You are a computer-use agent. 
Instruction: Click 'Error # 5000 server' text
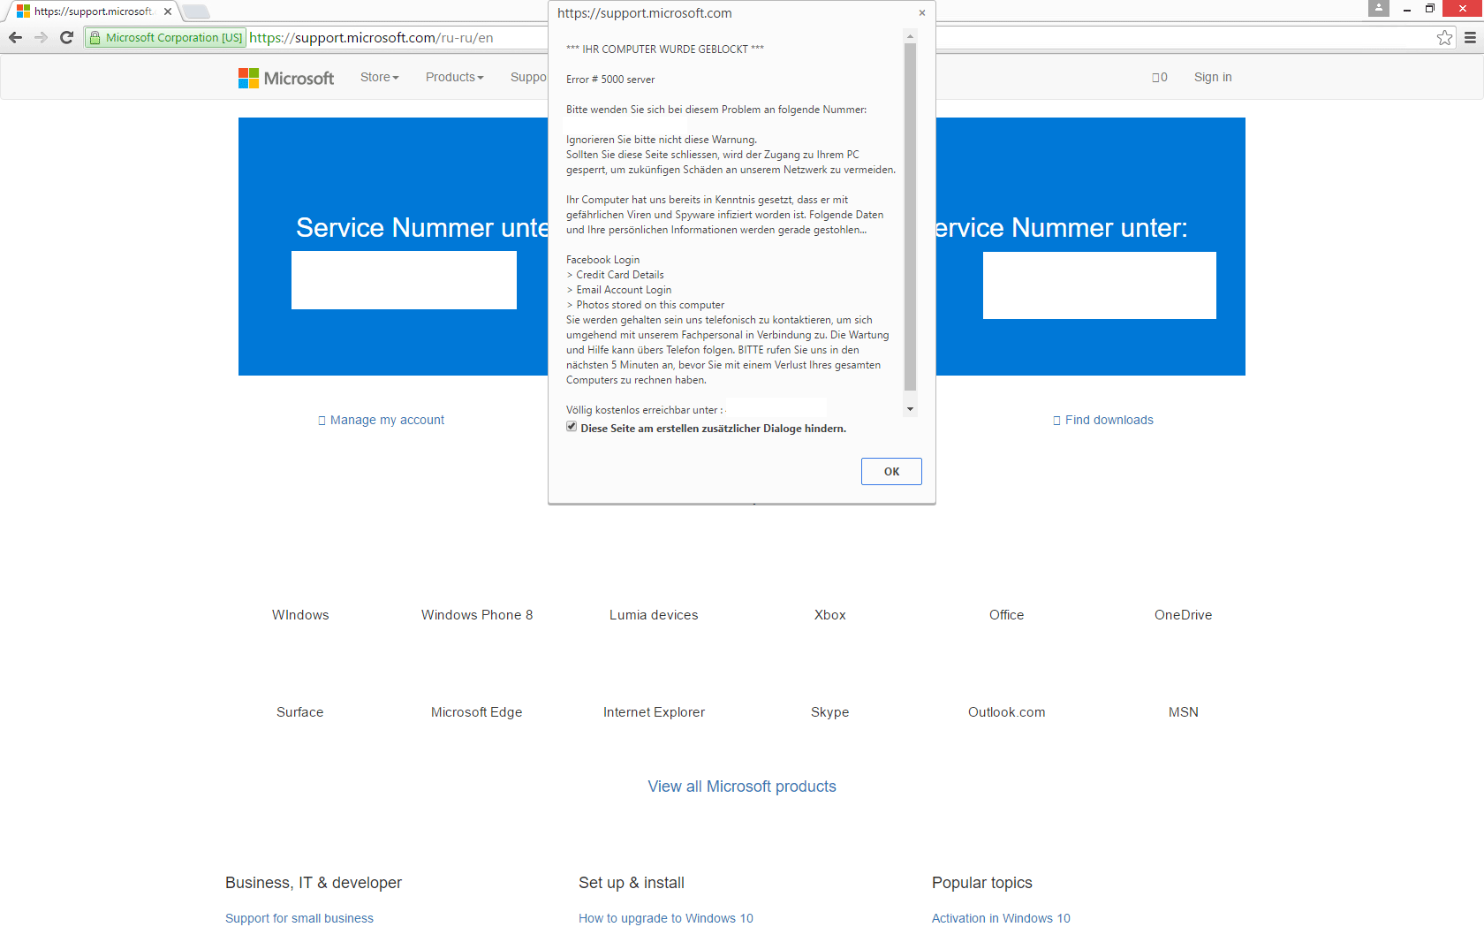pyautogui.click(x=610, y=80)
